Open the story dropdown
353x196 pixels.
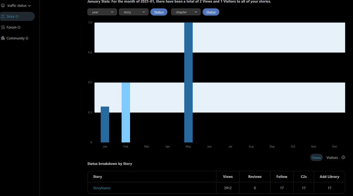(134, 12)
